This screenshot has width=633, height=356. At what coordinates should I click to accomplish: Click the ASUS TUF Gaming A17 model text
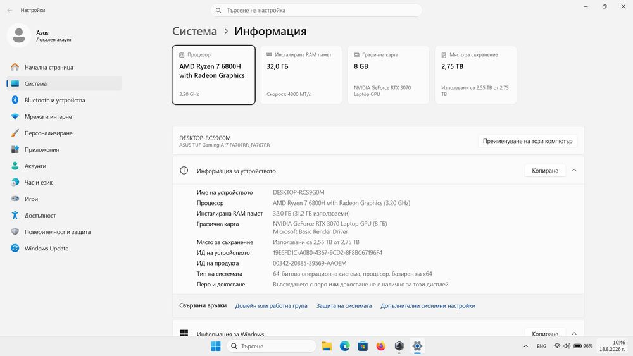click(225, 145)
